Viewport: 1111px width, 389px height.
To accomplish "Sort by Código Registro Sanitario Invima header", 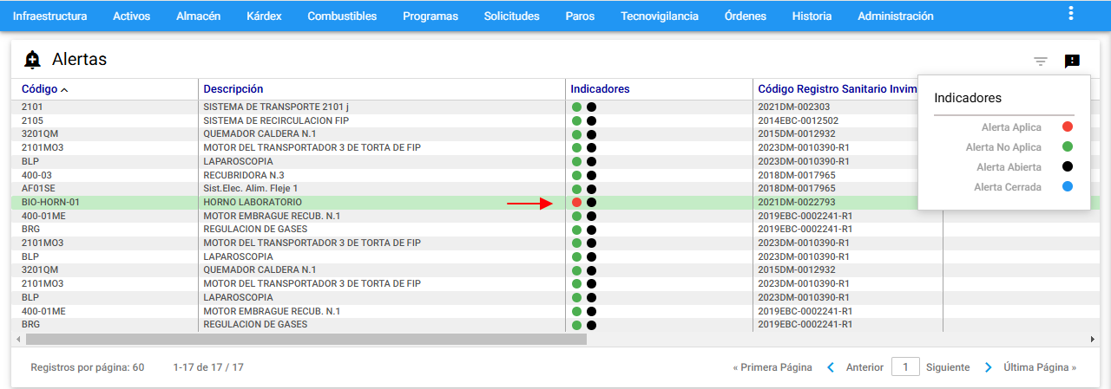I will coord(837,89).
